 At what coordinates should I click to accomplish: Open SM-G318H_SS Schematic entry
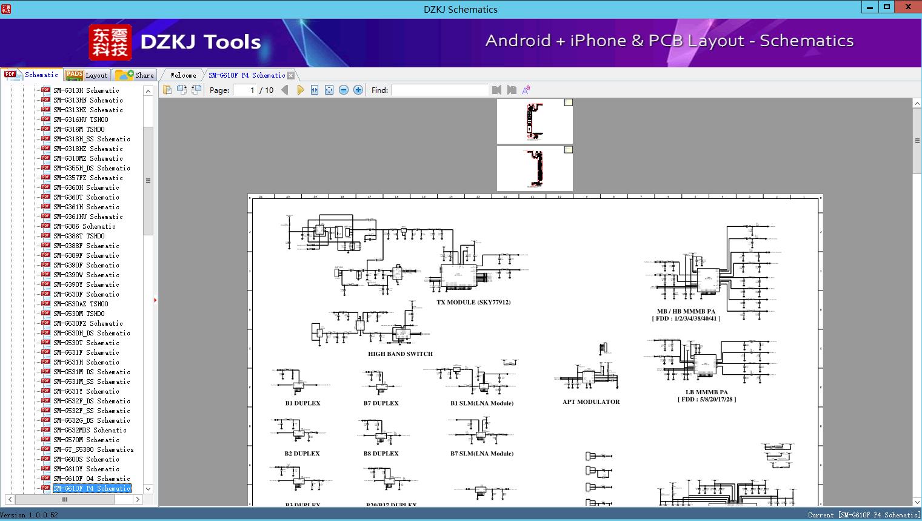(x=92, y=139)
